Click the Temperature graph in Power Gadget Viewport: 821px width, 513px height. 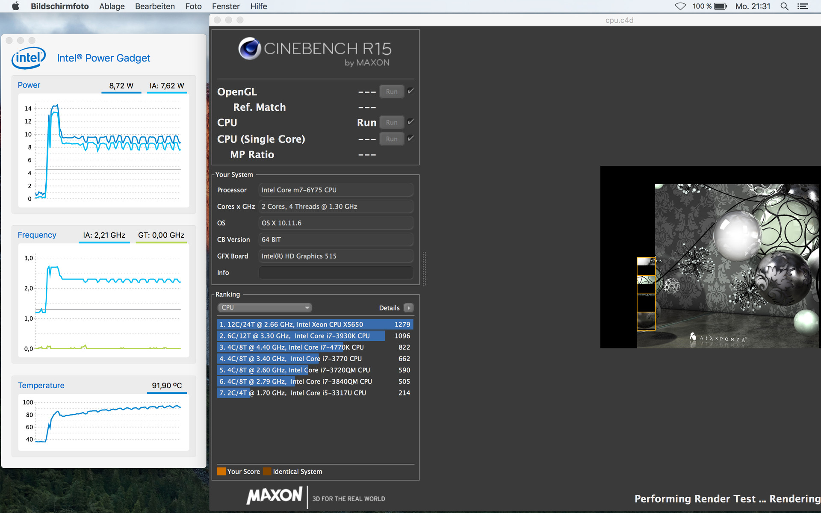coord(103,422)
